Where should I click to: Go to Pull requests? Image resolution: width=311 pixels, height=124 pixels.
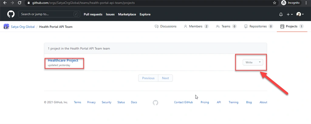pos(93,14)
